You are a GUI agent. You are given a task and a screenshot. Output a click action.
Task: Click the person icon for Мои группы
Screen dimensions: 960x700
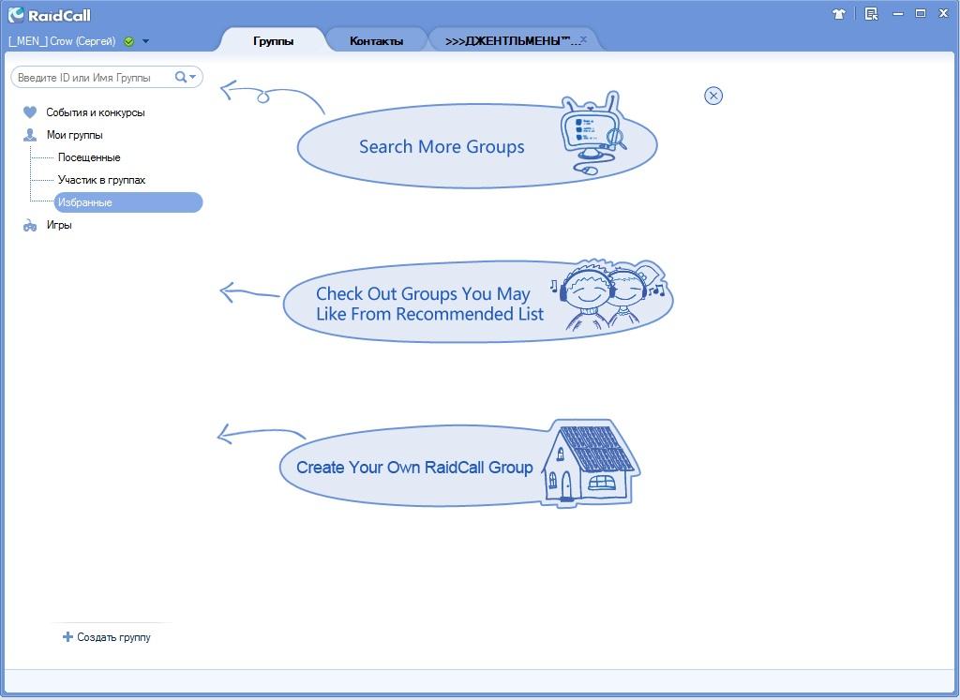pos(29,135)
